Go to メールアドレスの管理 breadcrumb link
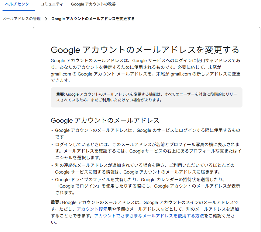The height and width of the screenshot is (232, 261). 21,19
